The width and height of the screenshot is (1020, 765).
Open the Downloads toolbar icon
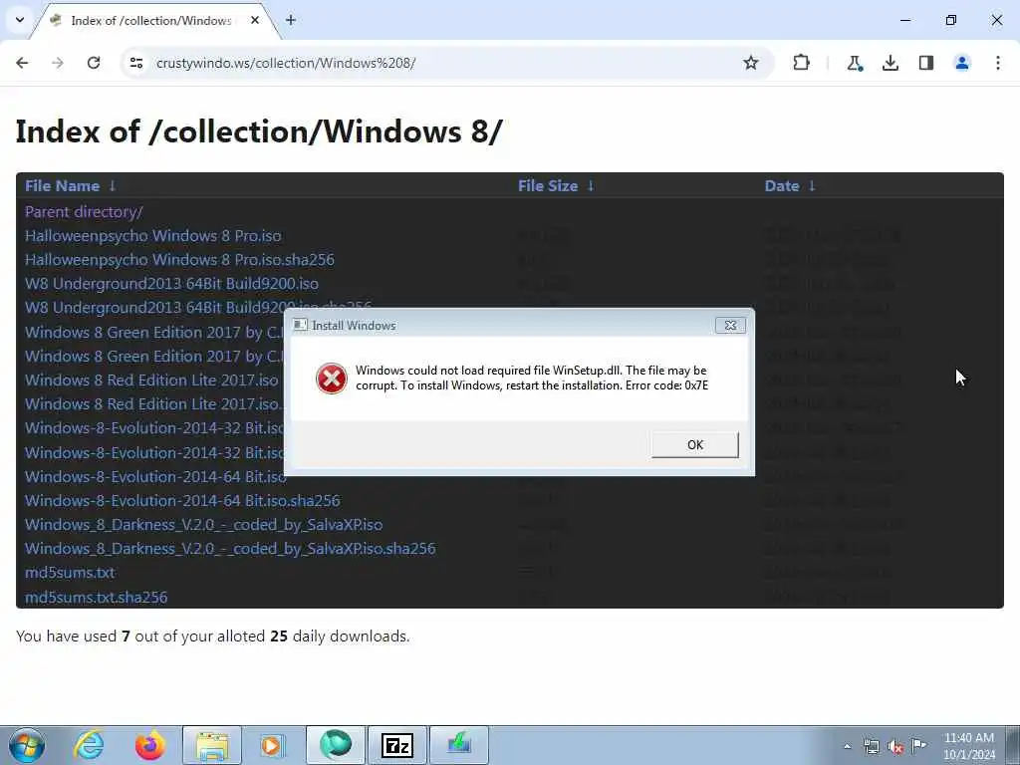pos(891,63)
